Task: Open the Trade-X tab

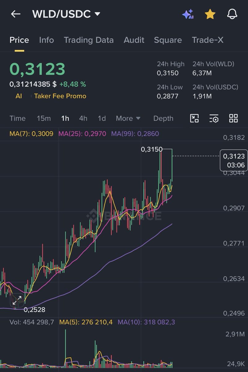Action: tap(207, 40)
